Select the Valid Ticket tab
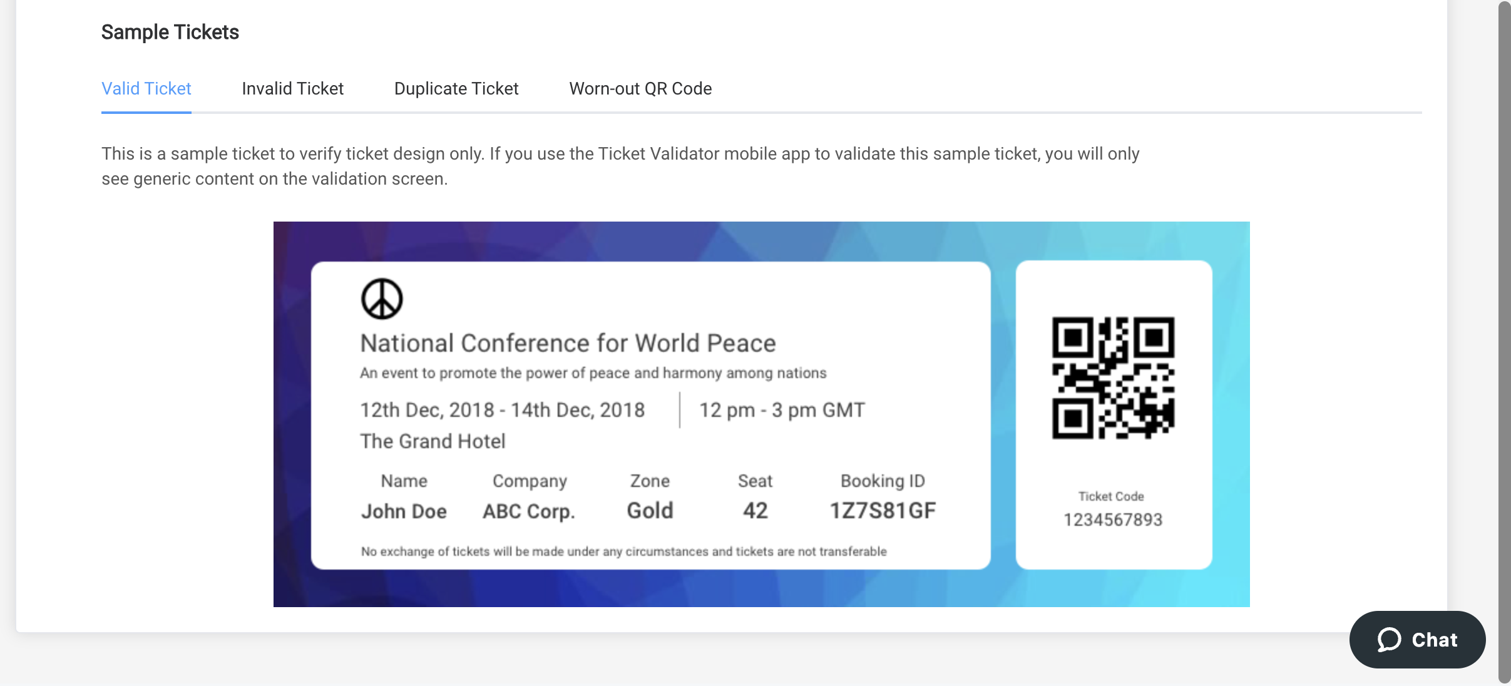The width and height of the screenshot is (1511, 686). 146,89
